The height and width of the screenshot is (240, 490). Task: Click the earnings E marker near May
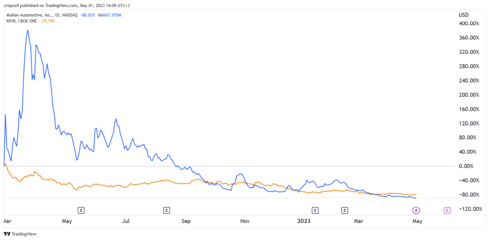coord(81,210)
